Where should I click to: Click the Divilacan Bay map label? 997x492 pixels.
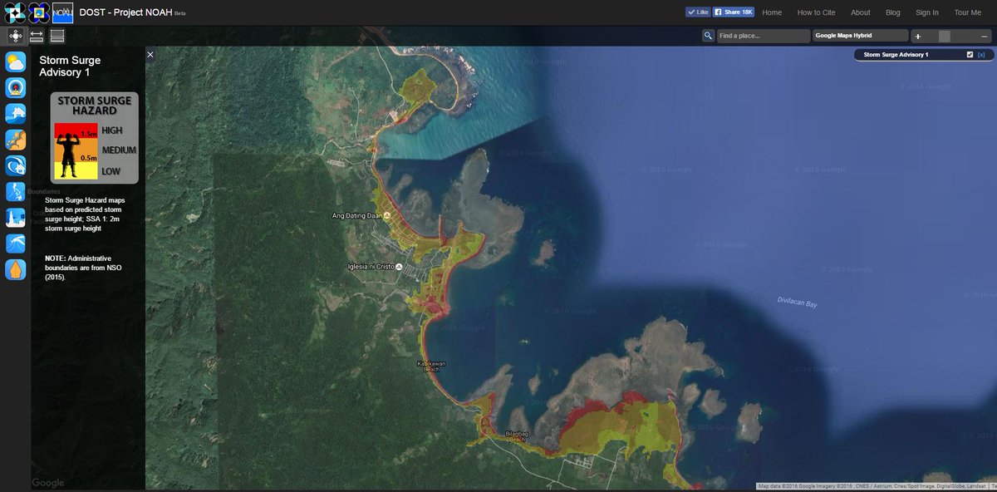pyautogui.click(x=798, y=303)
